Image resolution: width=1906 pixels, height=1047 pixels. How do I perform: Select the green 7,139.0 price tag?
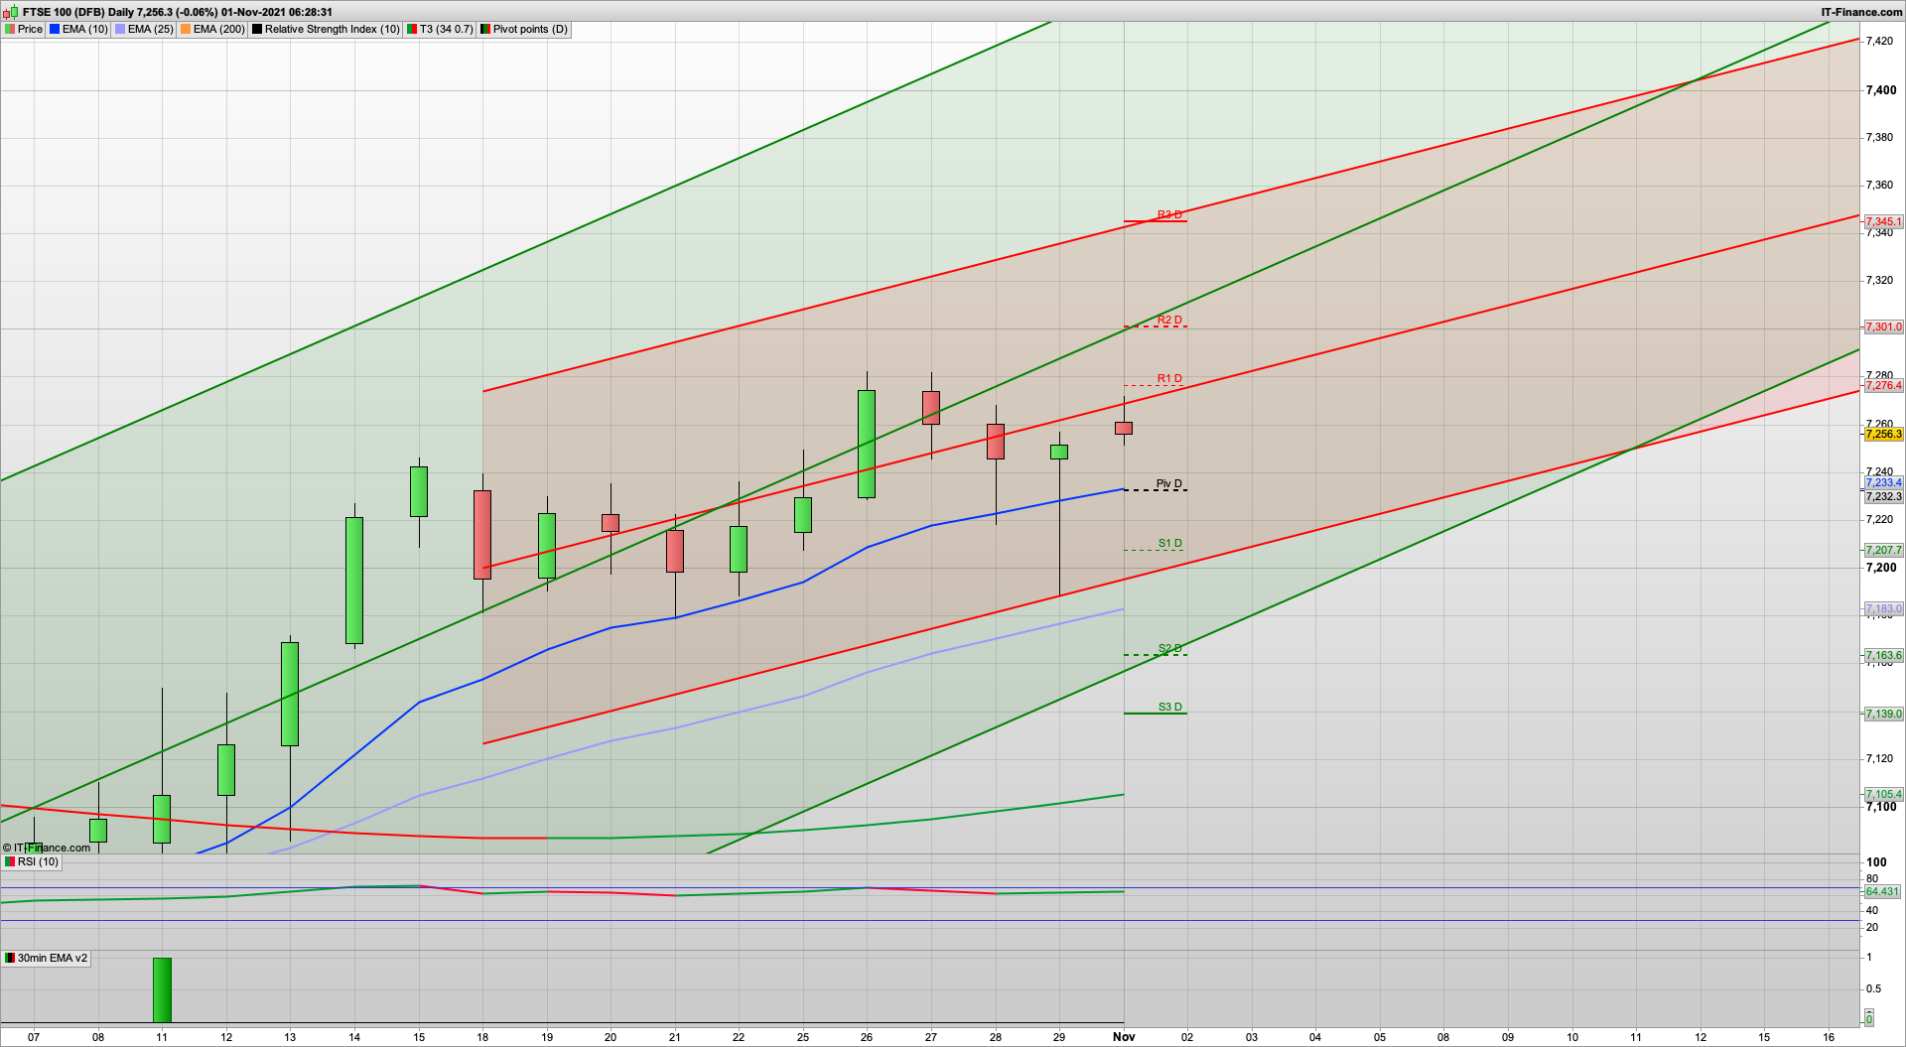[1883, 714]
